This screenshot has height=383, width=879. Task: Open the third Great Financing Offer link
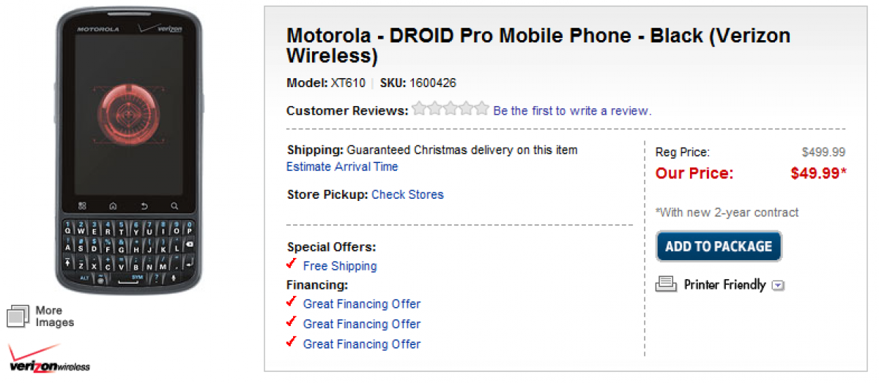362,344
